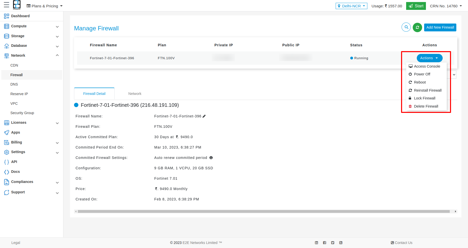Open the Security Group sidebar link
Viewport: 468px width, 248px height.
tap(22, 113)
